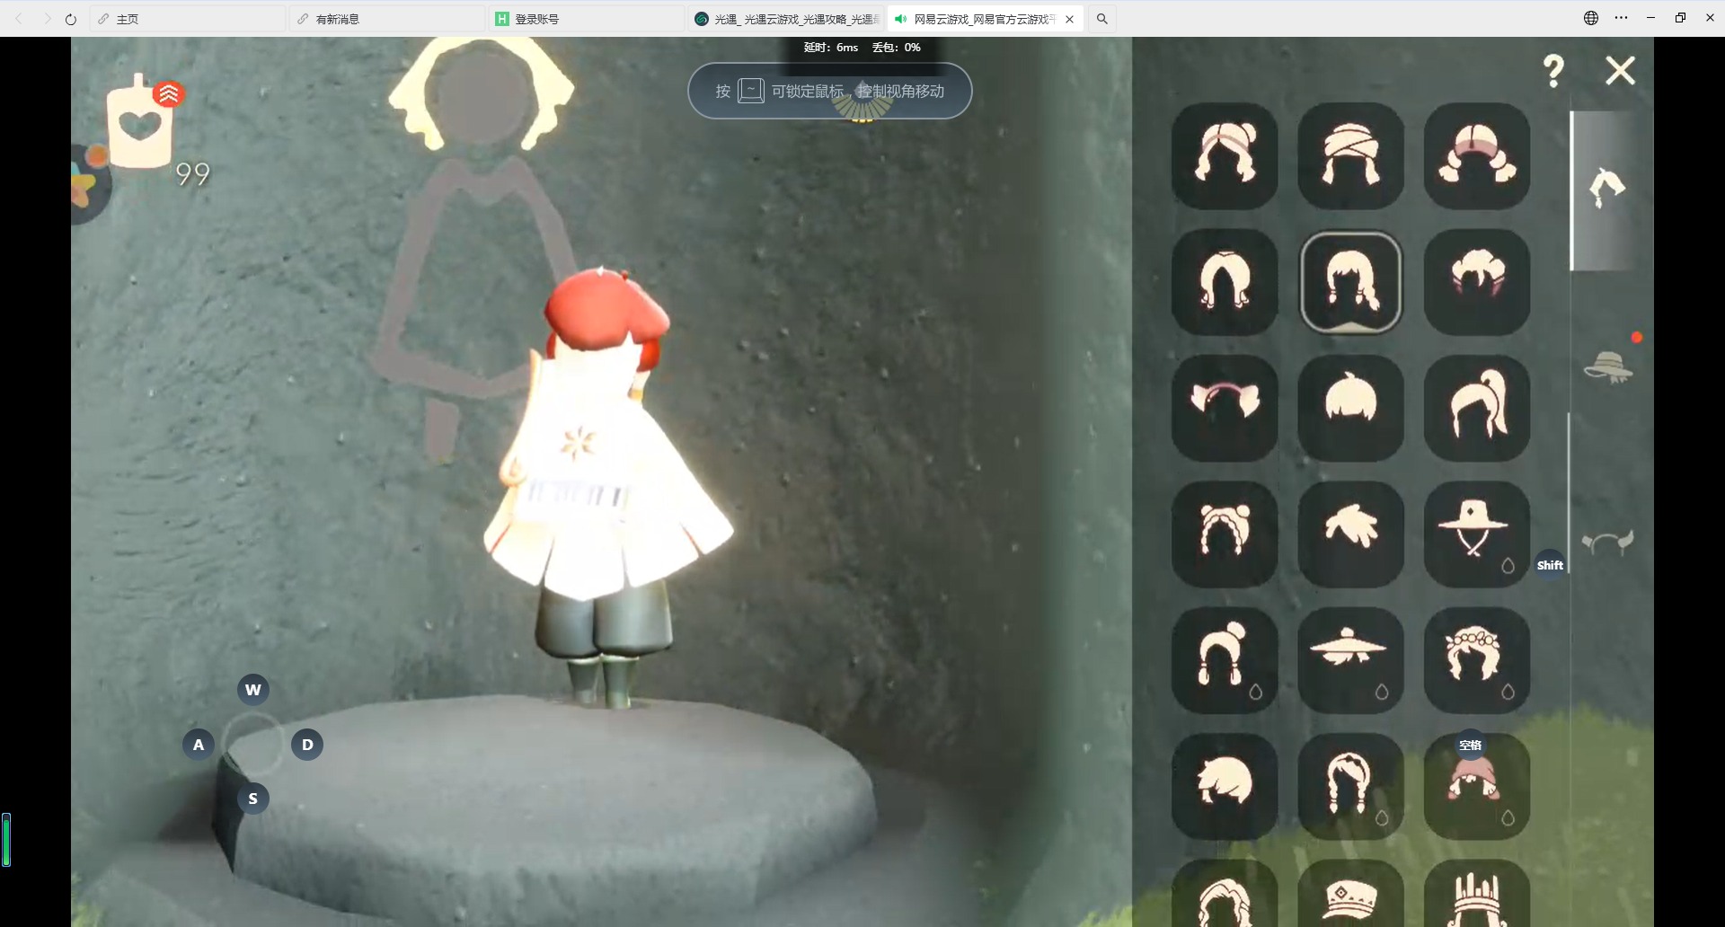Select the pink hat hairstyle marked 空格
Viewport: 1725px width, 927px height.
tap(1477, 787)
